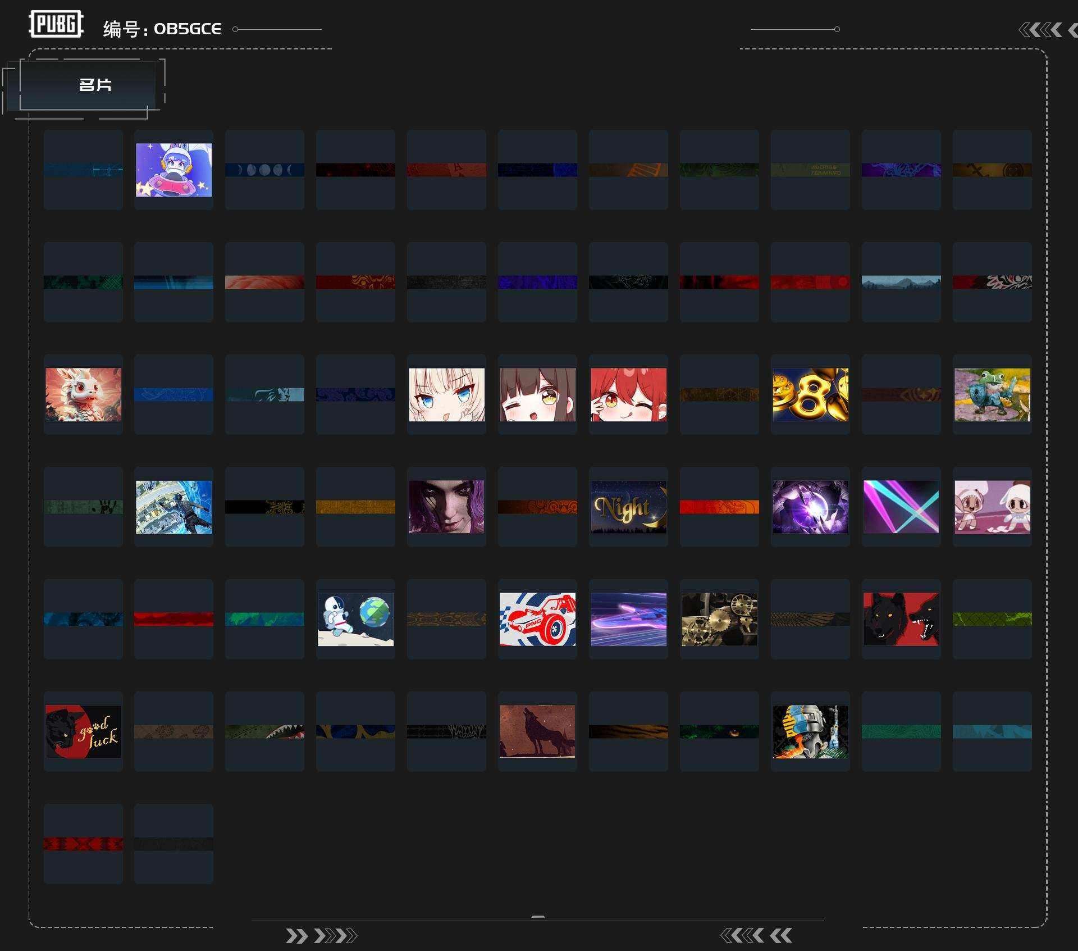Select the bunny astronaut UFO card
The image size is (1078, 951).
click(173, 170)
